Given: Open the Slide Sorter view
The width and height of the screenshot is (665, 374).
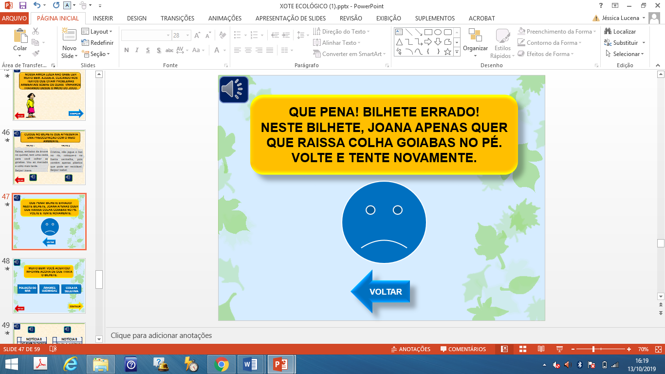Looking at the screenshot, I should pos(522,349).
